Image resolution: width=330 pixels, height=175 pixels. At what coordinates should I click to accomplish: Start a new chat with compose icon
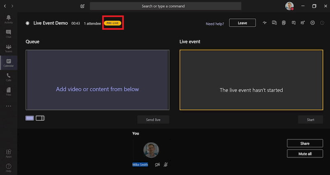point(83,6)
